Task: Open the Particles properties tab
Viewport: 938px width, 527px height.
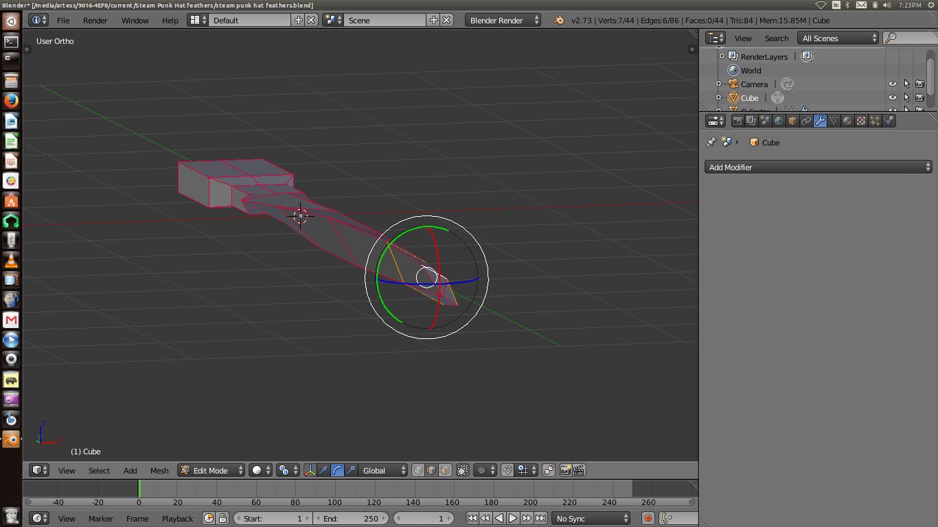Action: (x=876, y=120)
